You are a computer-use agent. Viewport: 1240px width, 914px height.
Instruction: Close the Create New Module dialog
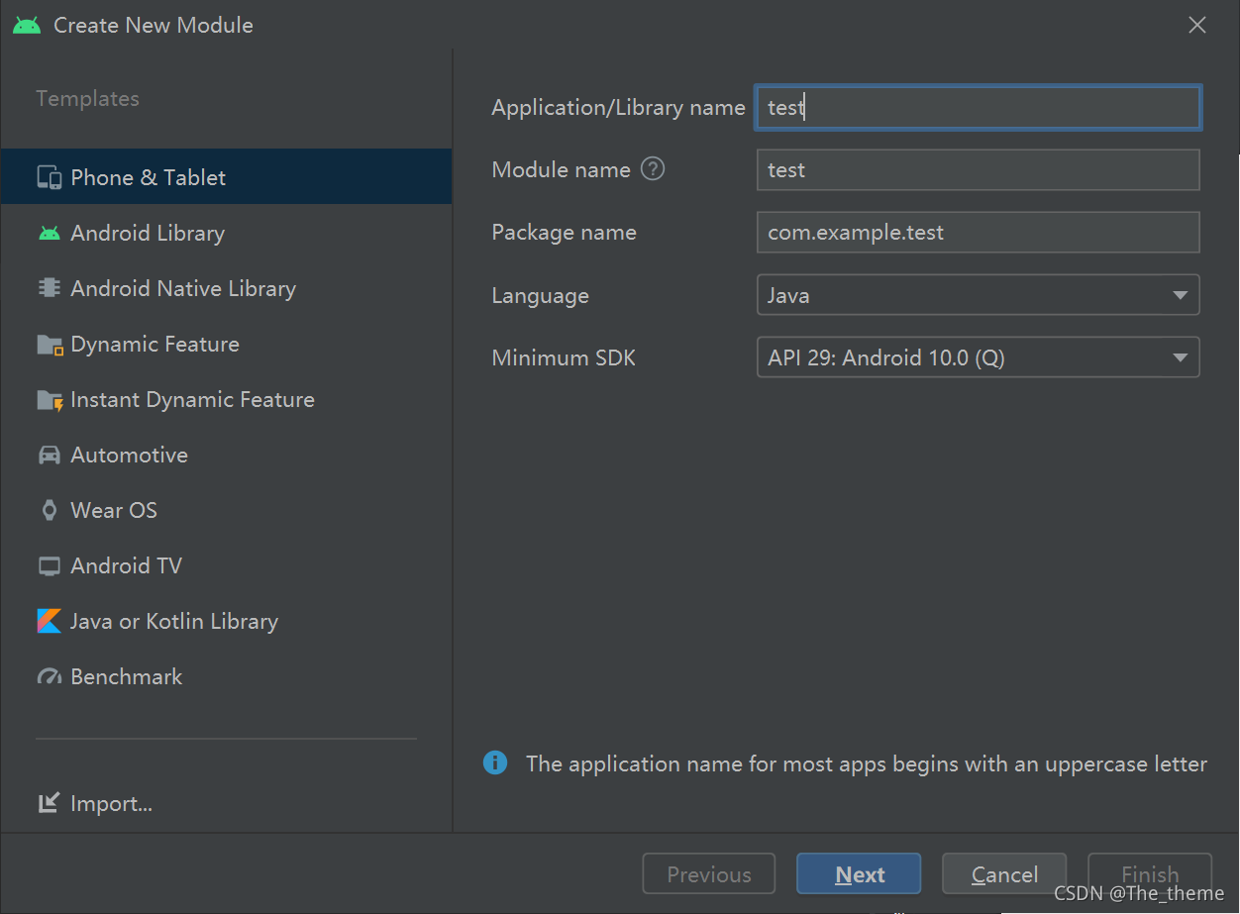[1197, 26]
